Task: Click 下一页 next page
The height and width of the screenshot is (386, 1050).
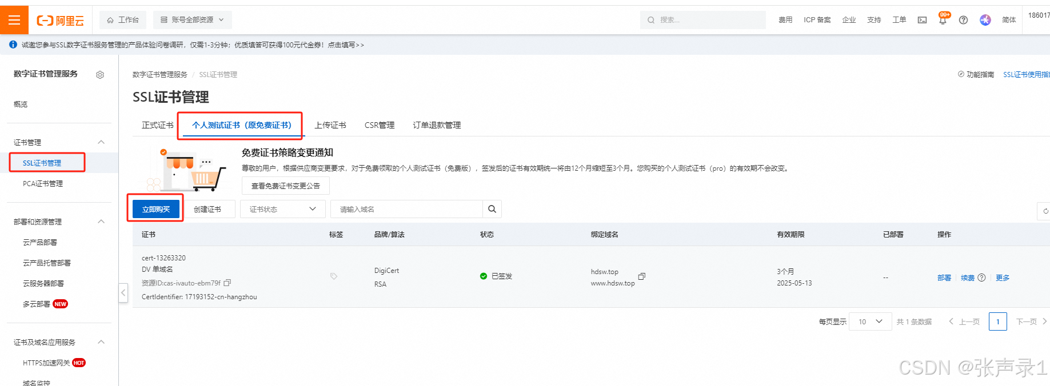Action: click(1032, 321)
